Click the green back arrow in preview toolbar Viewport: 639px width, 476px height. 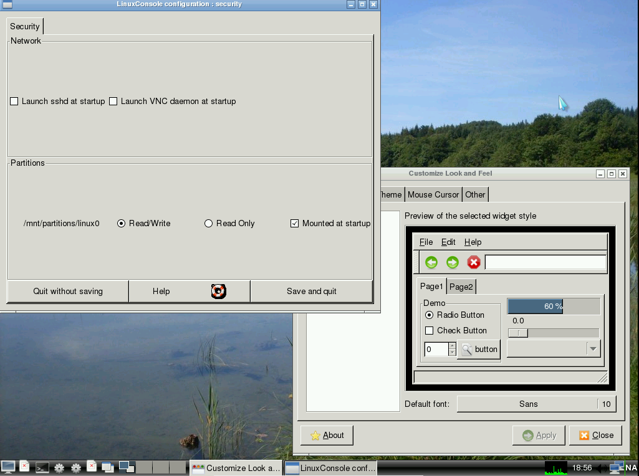pos(431,262)
